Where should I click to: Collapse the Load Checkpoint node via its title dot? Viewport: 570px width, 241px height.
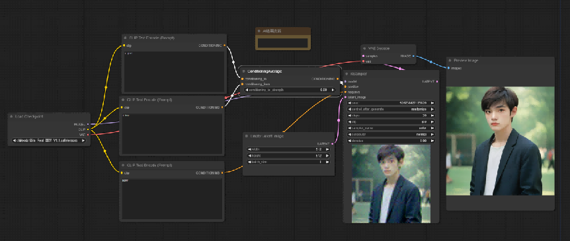11,116
